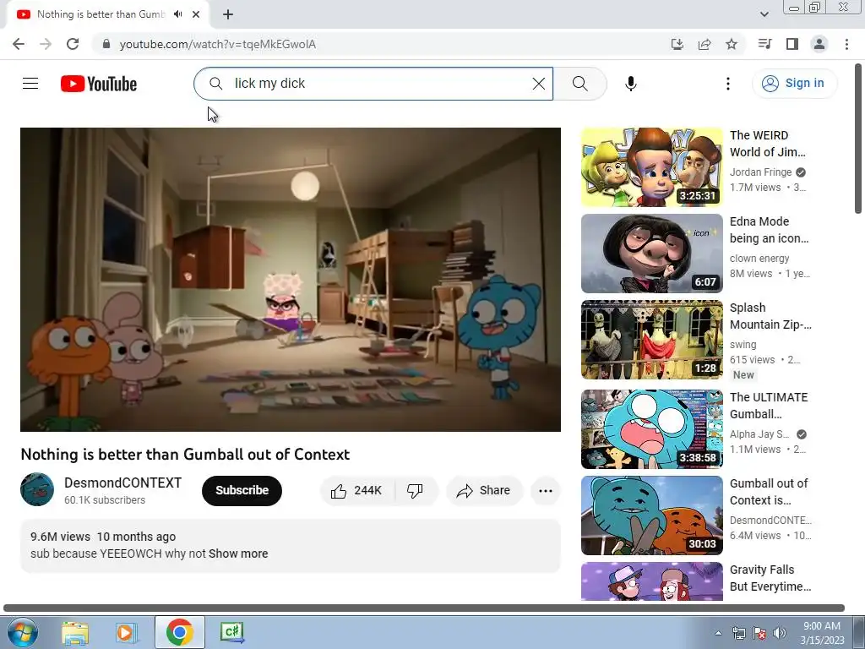This screenshot has height=649, width=865.
Task: Click '9.6M views' text in description
Action: (x=60, y=537)
